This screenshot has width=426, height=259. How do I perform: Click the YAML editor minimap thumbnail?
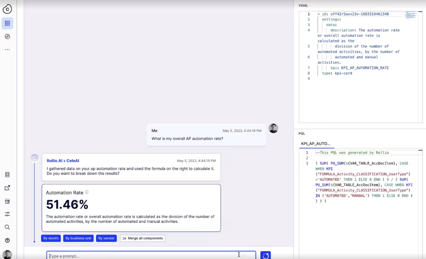[411, 15]
